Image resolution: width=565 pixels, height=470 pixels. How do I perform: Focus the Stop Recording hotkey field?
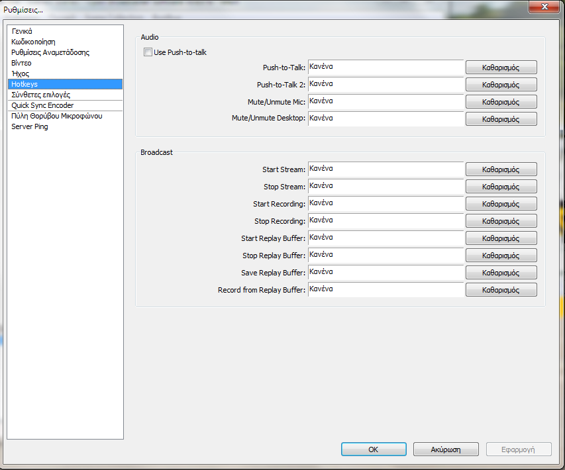pyautogui.click(x=386, y=221)
